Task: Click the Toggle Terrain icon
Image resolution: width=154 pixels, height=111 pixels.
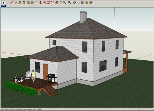Action: coord(78,2)
